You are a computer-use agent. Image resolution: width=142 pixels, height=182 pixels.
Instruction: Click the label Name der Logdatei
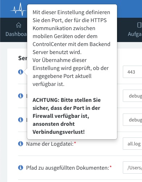50,144
